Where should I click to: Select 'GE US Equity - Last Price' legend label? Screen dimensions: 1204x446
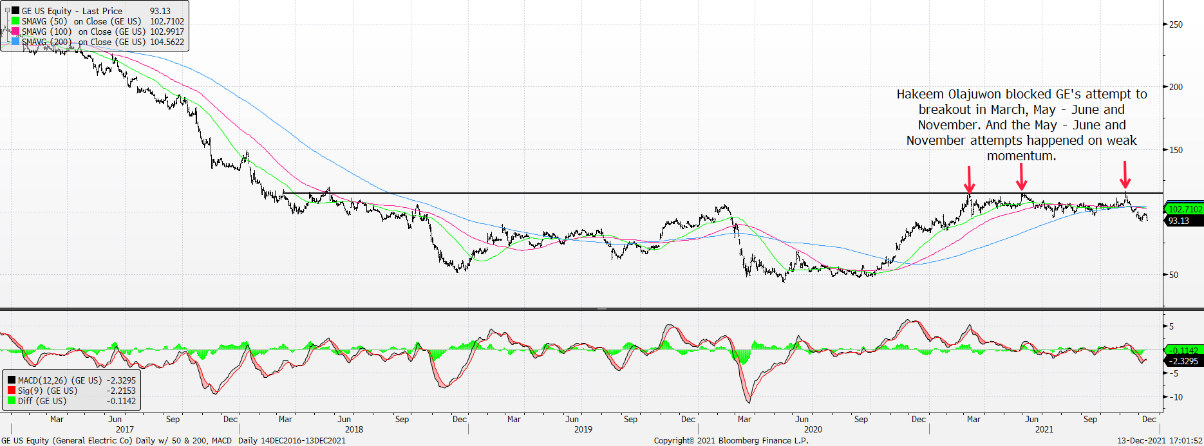[72, 11]
